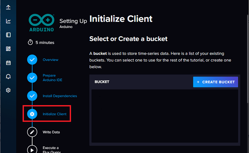This screenshot has height=153, width=249.
Task: Jump to the Write Data step label
Action: pyautogui.click(x=51, y=132)
